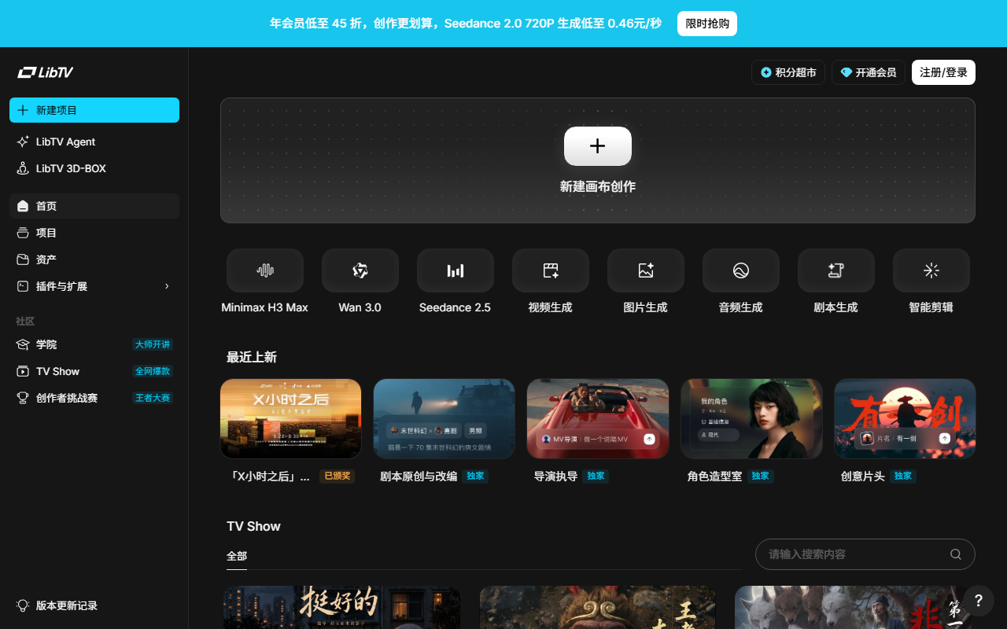Screen dimensions: 1007x629
Task: Click 全网爆款 tag beside TV Show
Action: point(153,371)
